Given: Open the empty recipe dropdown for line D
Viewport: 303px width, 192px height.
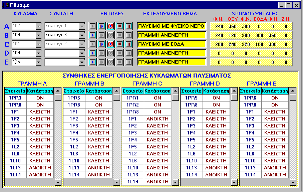Looking at the screenshot, I should pos(82,53).
